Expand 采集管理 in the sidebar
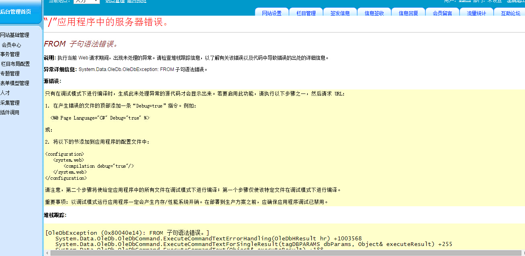This screenshot has height=256, width=525. point(10,103)
